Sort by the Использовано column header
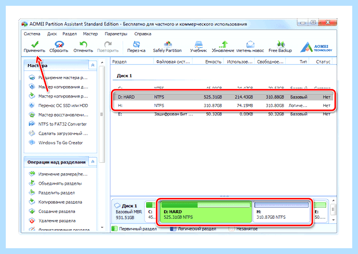This screenshot has width=358, height=254. [240, 62]
